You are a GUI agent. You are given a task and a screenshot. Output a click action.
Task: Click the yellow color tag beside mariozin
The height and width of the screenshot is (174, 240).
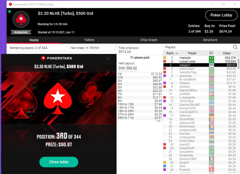click(x=165, y=58)
